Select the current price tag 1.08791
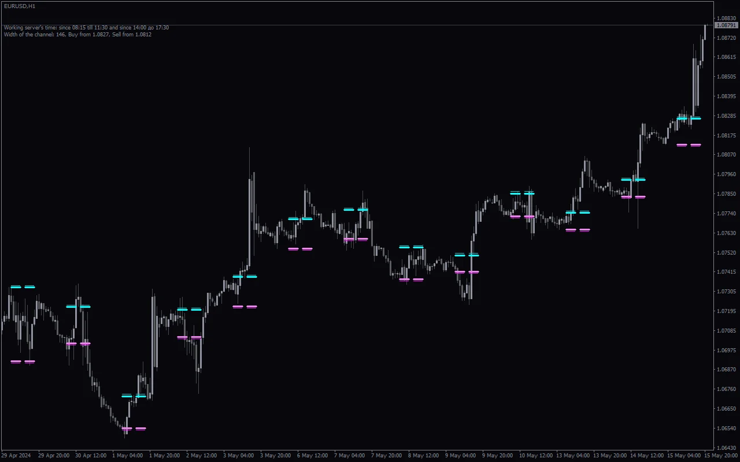Viewport: 740px width, 462px height. pos(727,25)
